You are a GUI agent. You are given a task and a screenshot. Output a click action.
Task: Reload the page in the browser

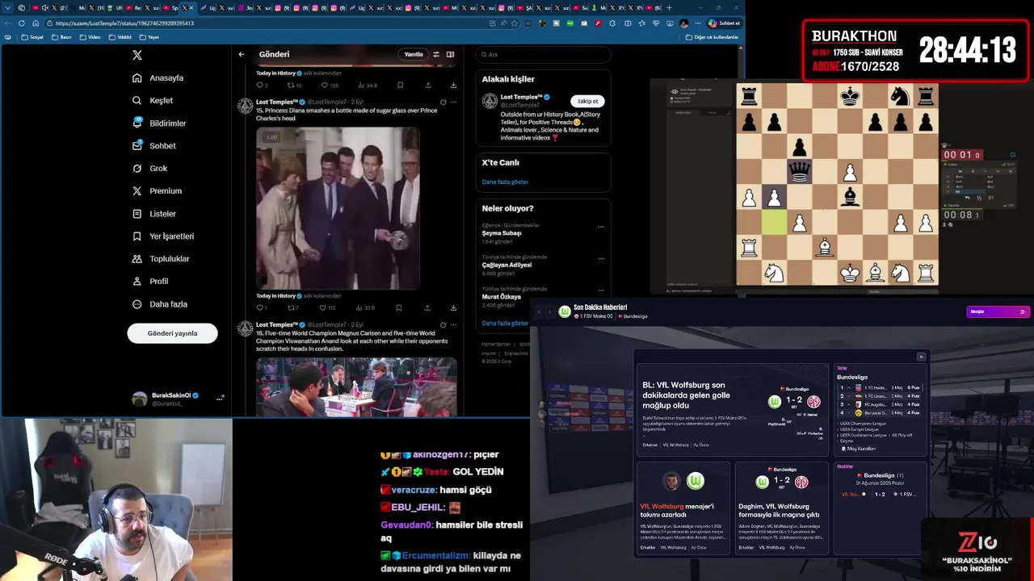point(21,23)
